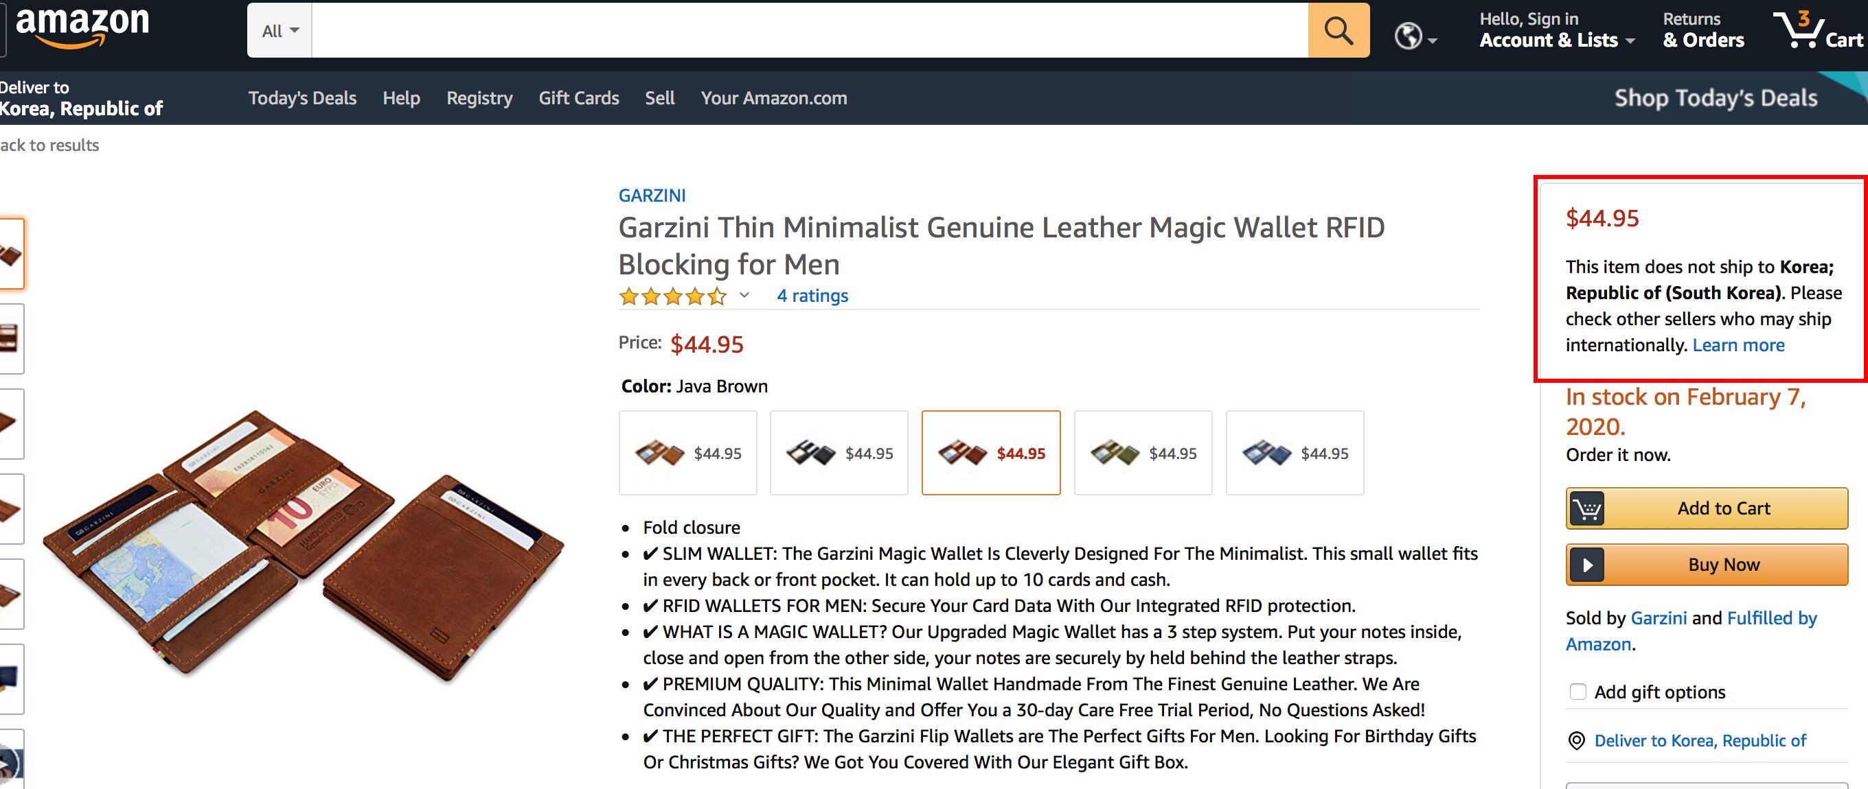
Task: Go to Amazon home via logo
Action: tap(82, 26)
